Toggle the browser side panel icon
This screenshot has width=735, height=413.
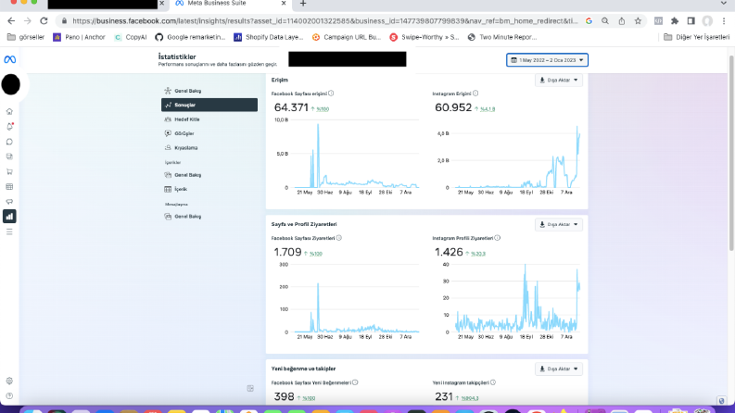click(x=691, y=20)
